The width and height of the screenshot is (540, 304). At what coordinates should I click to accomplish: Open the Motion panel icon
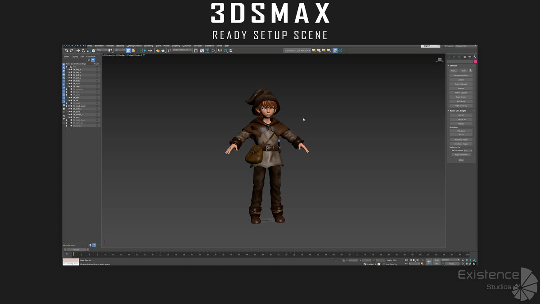[x=465, y=57]
